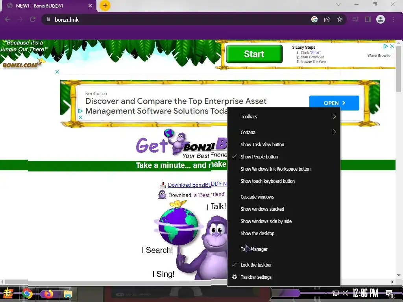Open File Explorer from the taskbar
Image resolution: width=403 pixels, height=302 pixels.
point(68,294)
